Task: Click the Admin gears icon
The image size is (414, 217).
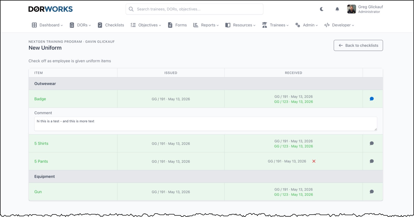Action: click(x=298, y=25)
